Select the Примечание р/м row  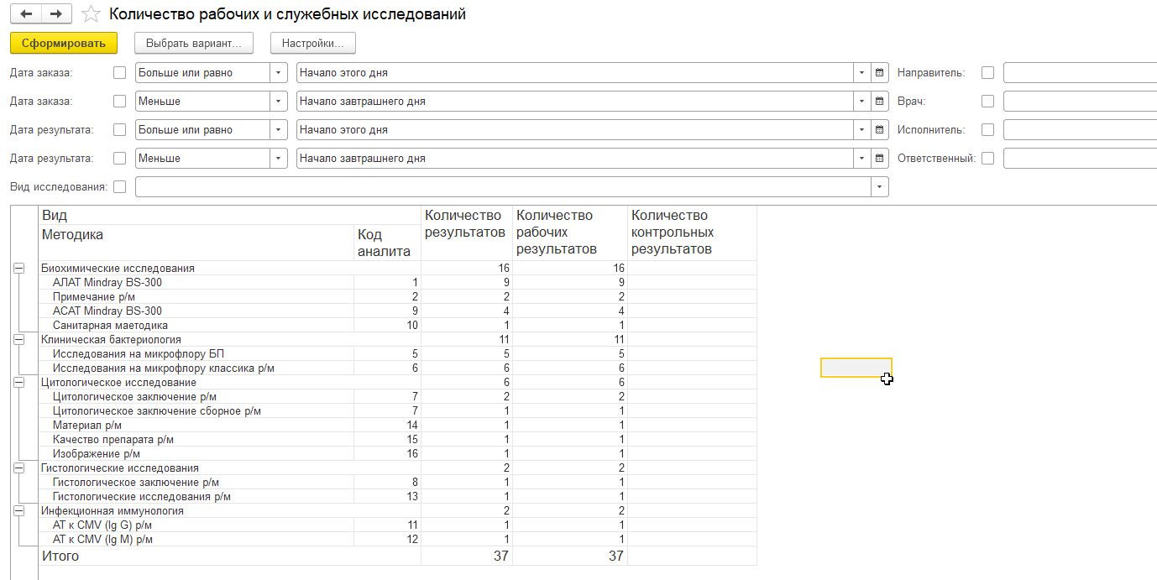[397, 297]
